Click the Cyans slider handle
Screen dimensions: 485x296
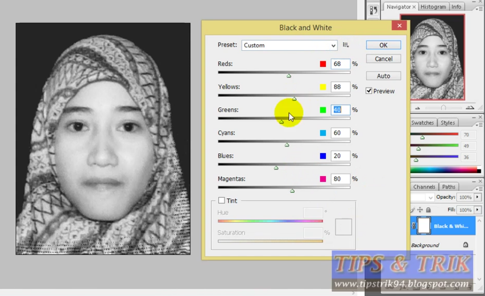[287, 145]
